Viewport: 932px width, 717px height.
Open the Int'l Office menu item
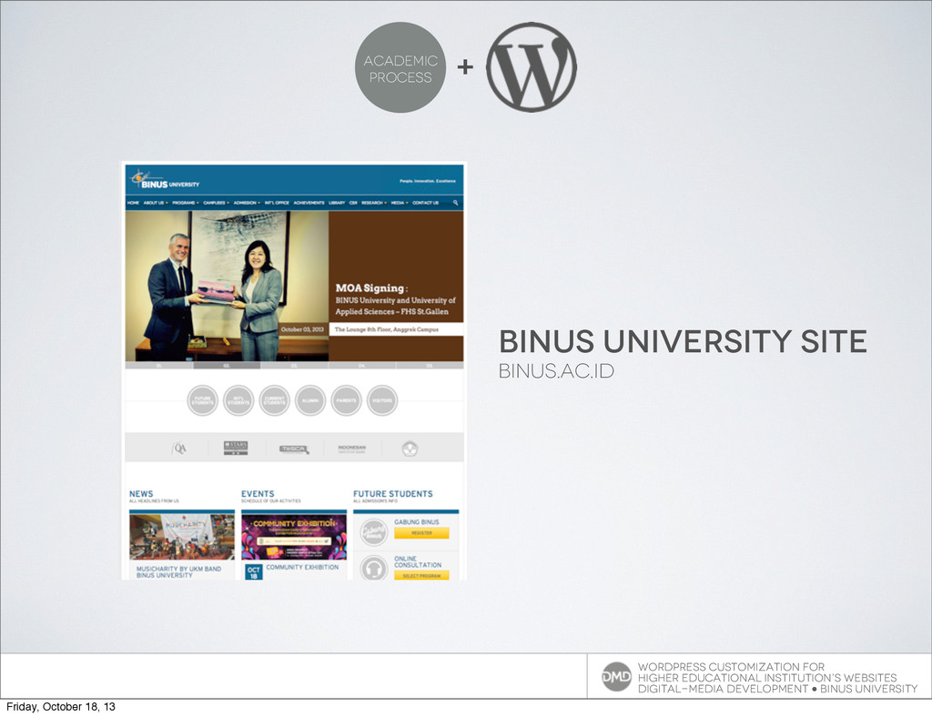[277, 203]
